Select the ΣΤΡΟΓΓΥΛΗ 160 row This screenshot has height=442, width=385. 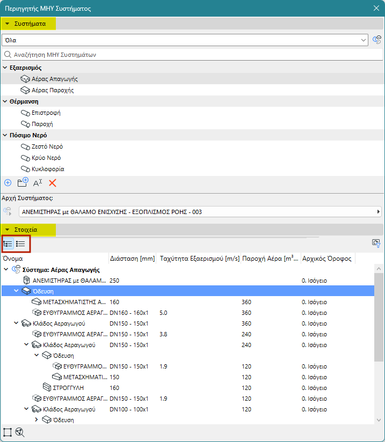[x=188, y=388]
